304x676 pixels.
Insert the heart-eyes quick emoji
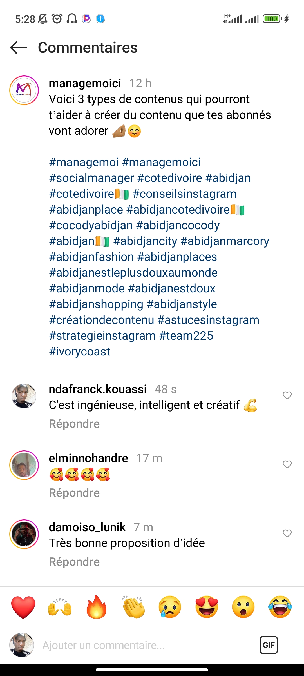click(x=207, y=607)
